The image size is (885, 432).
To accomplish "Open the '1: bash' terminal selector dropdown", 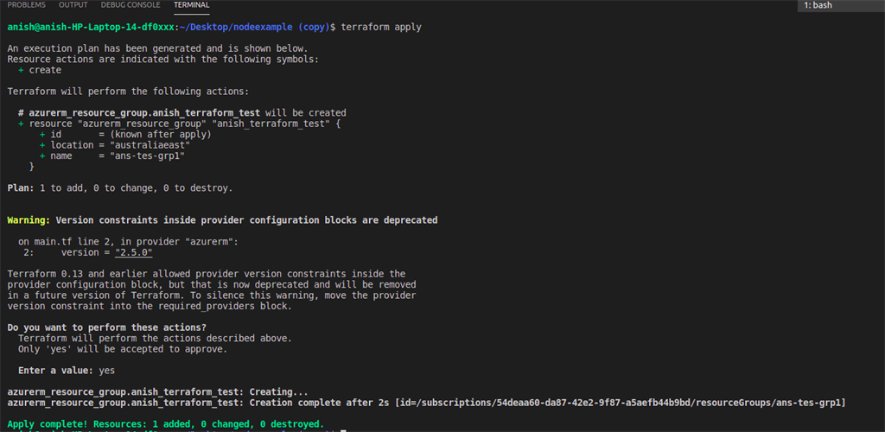I will [842, 6].
